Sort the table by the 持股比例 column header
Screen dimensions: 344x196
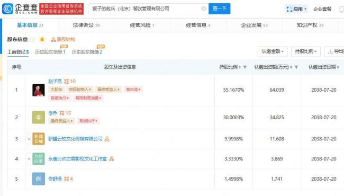(230, 67)
